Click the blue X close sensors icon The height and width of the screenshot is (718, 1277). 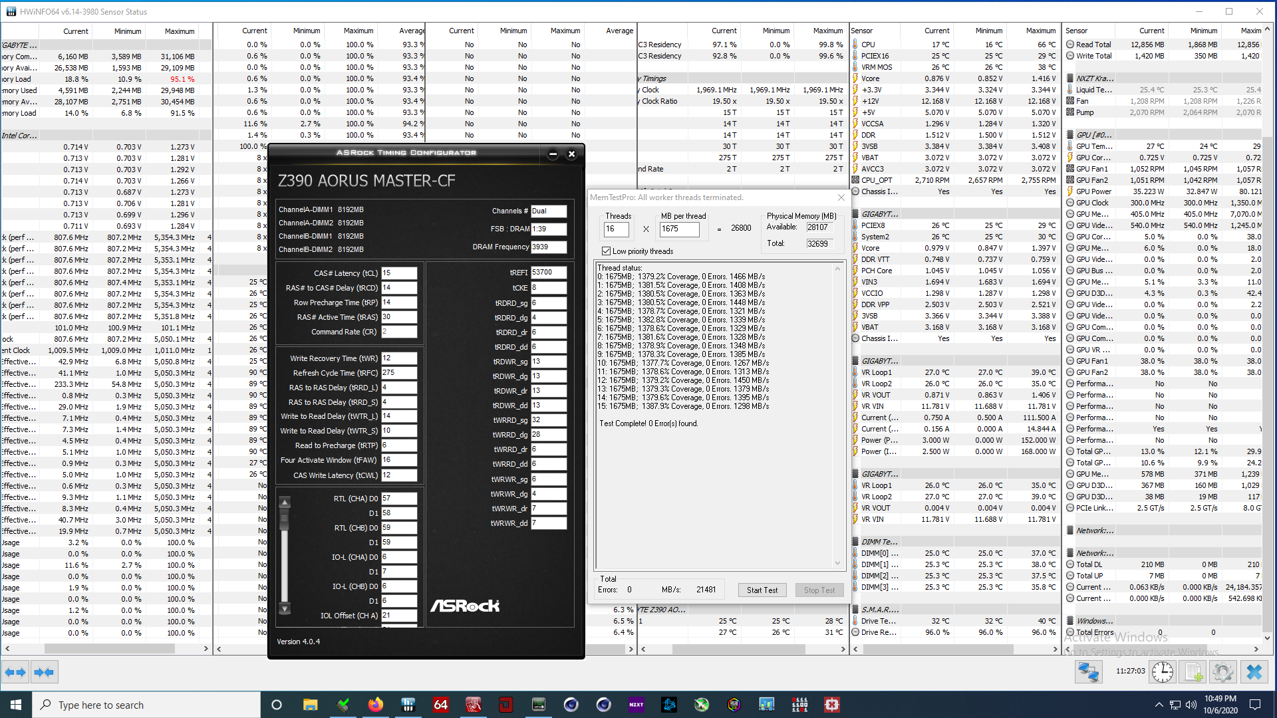coord(1254,672)
